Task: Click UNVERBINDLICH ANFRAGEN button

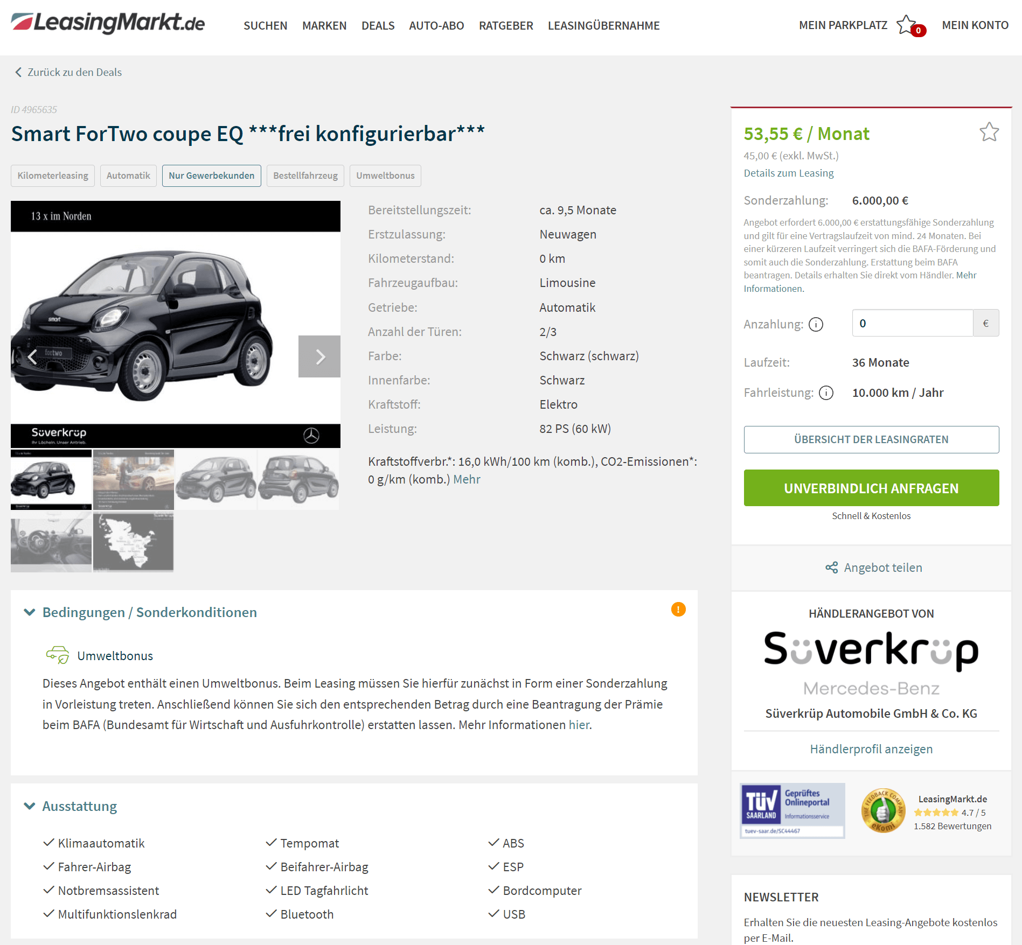Action: (871, 488)
